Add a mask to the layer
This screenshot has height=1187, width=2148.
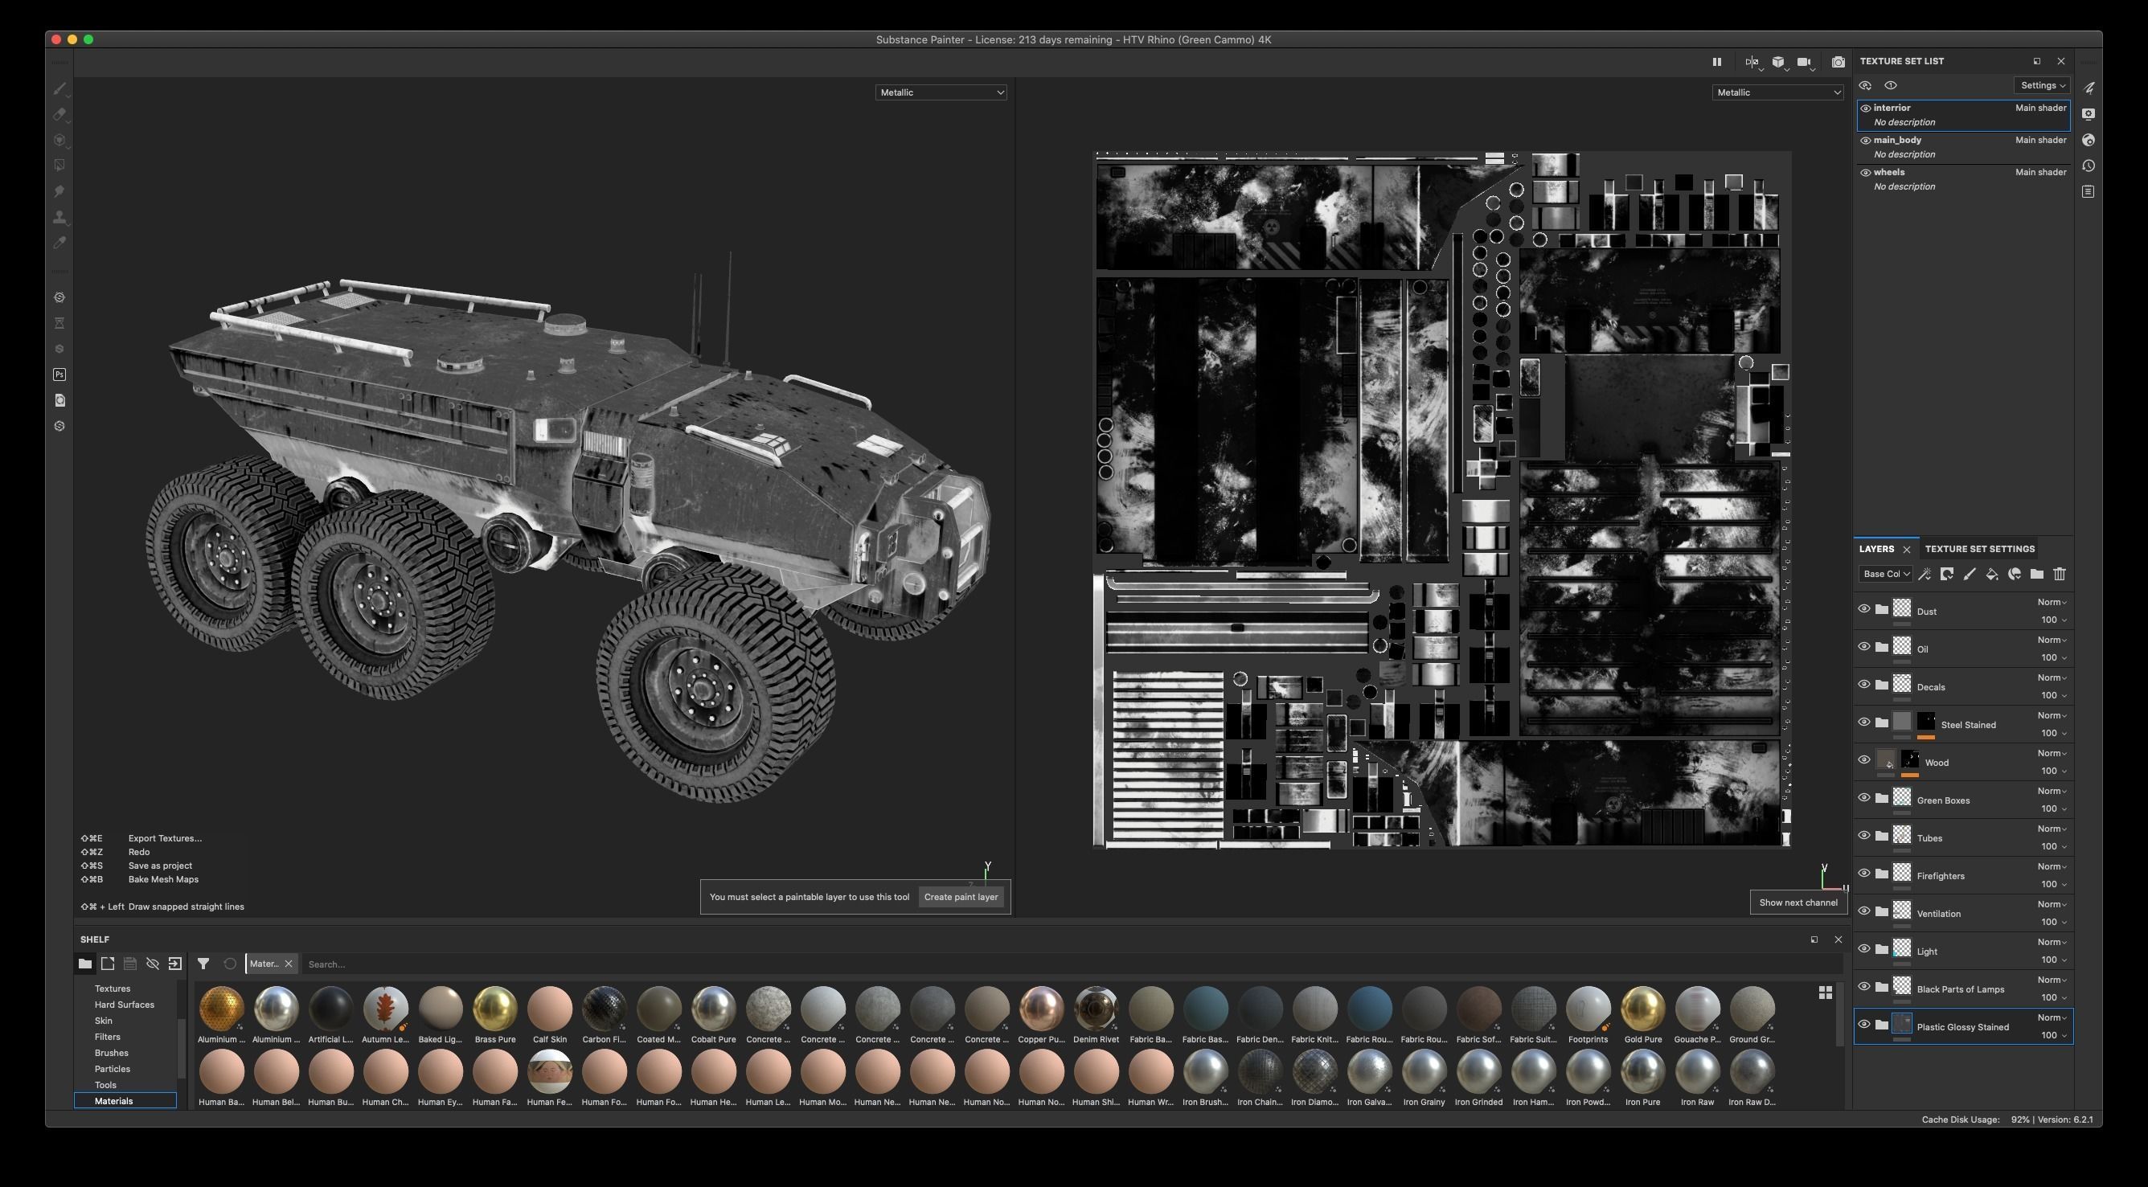(1947, 574)
